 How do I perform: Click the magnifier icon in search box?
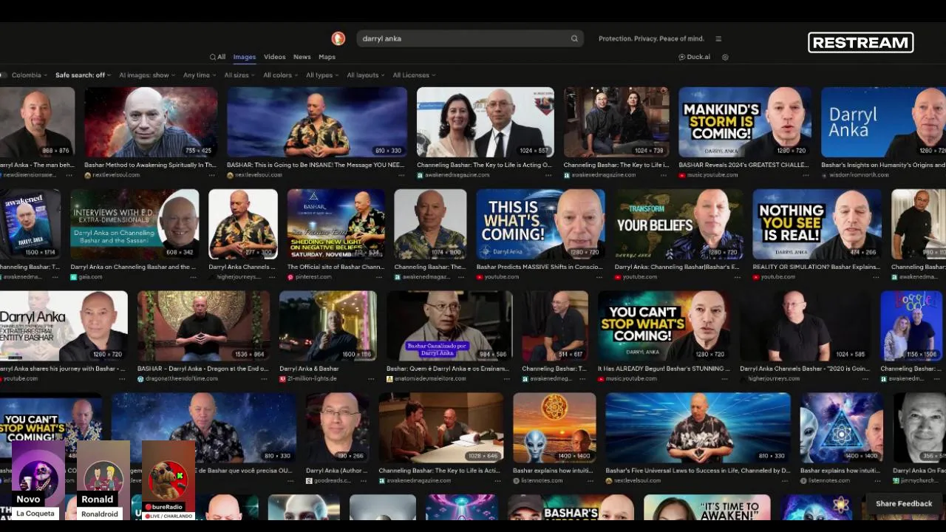pos(574,38)
